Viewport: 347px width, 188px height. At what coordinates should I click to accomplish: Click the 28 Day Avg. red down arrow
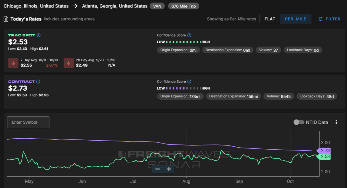coord(69,63)
